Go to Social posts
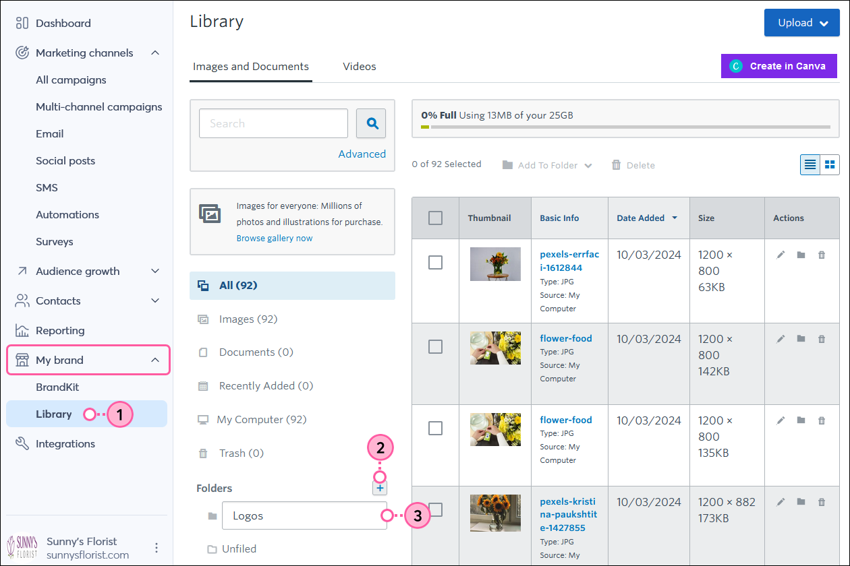This screenshot has width=850, height=566. coord(65,160)
